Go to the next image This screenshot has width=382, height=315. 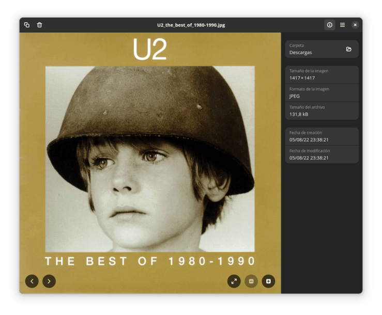click(49, 281)
